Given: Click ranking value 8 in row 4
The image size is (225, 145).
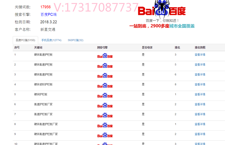Looking at the screenshot, I should coord(175,85).
